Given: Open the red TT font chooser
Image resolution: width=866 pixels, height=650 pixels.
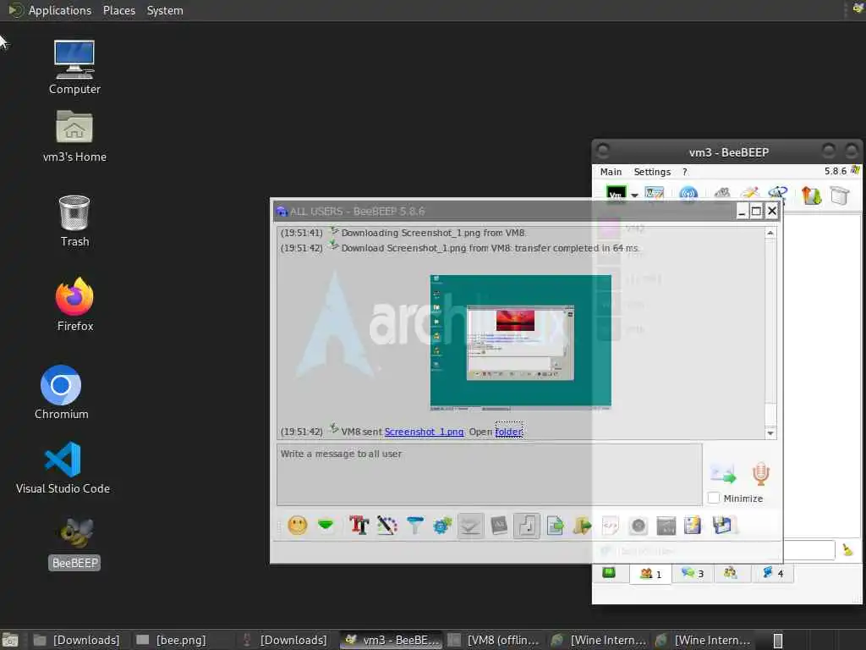Looking at the screenshot, I should pos(359,525).
